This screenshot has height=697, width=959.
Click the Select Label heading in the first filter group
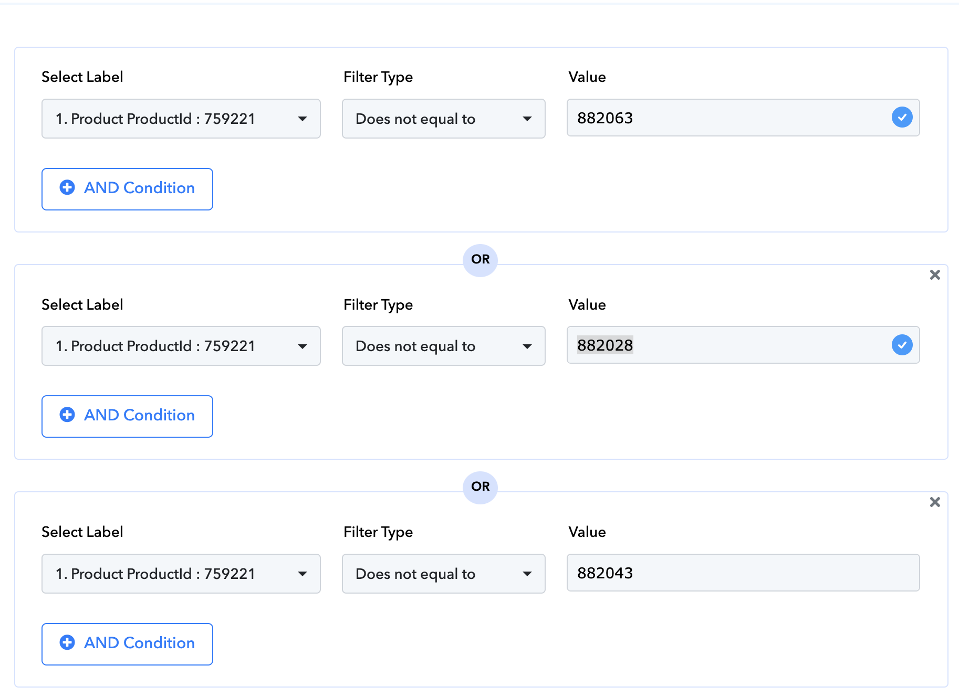[82, 77]
